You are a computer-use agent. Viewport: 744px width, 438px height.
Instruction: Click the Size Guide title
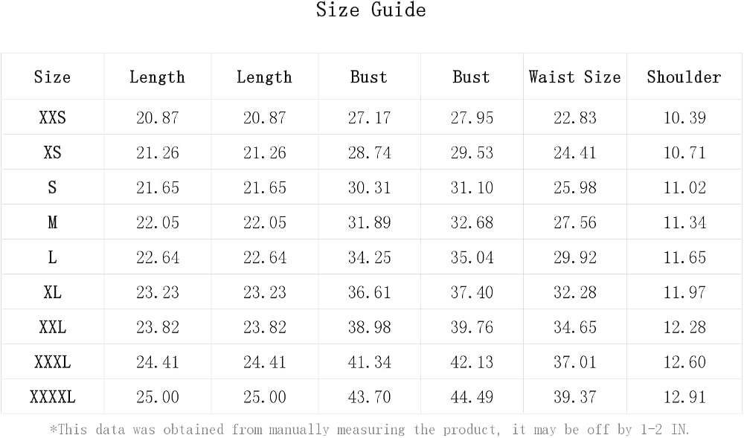tap(371, 10)
